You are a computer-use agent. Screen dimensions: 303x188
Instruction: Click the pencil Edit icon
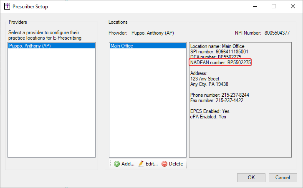141,164
